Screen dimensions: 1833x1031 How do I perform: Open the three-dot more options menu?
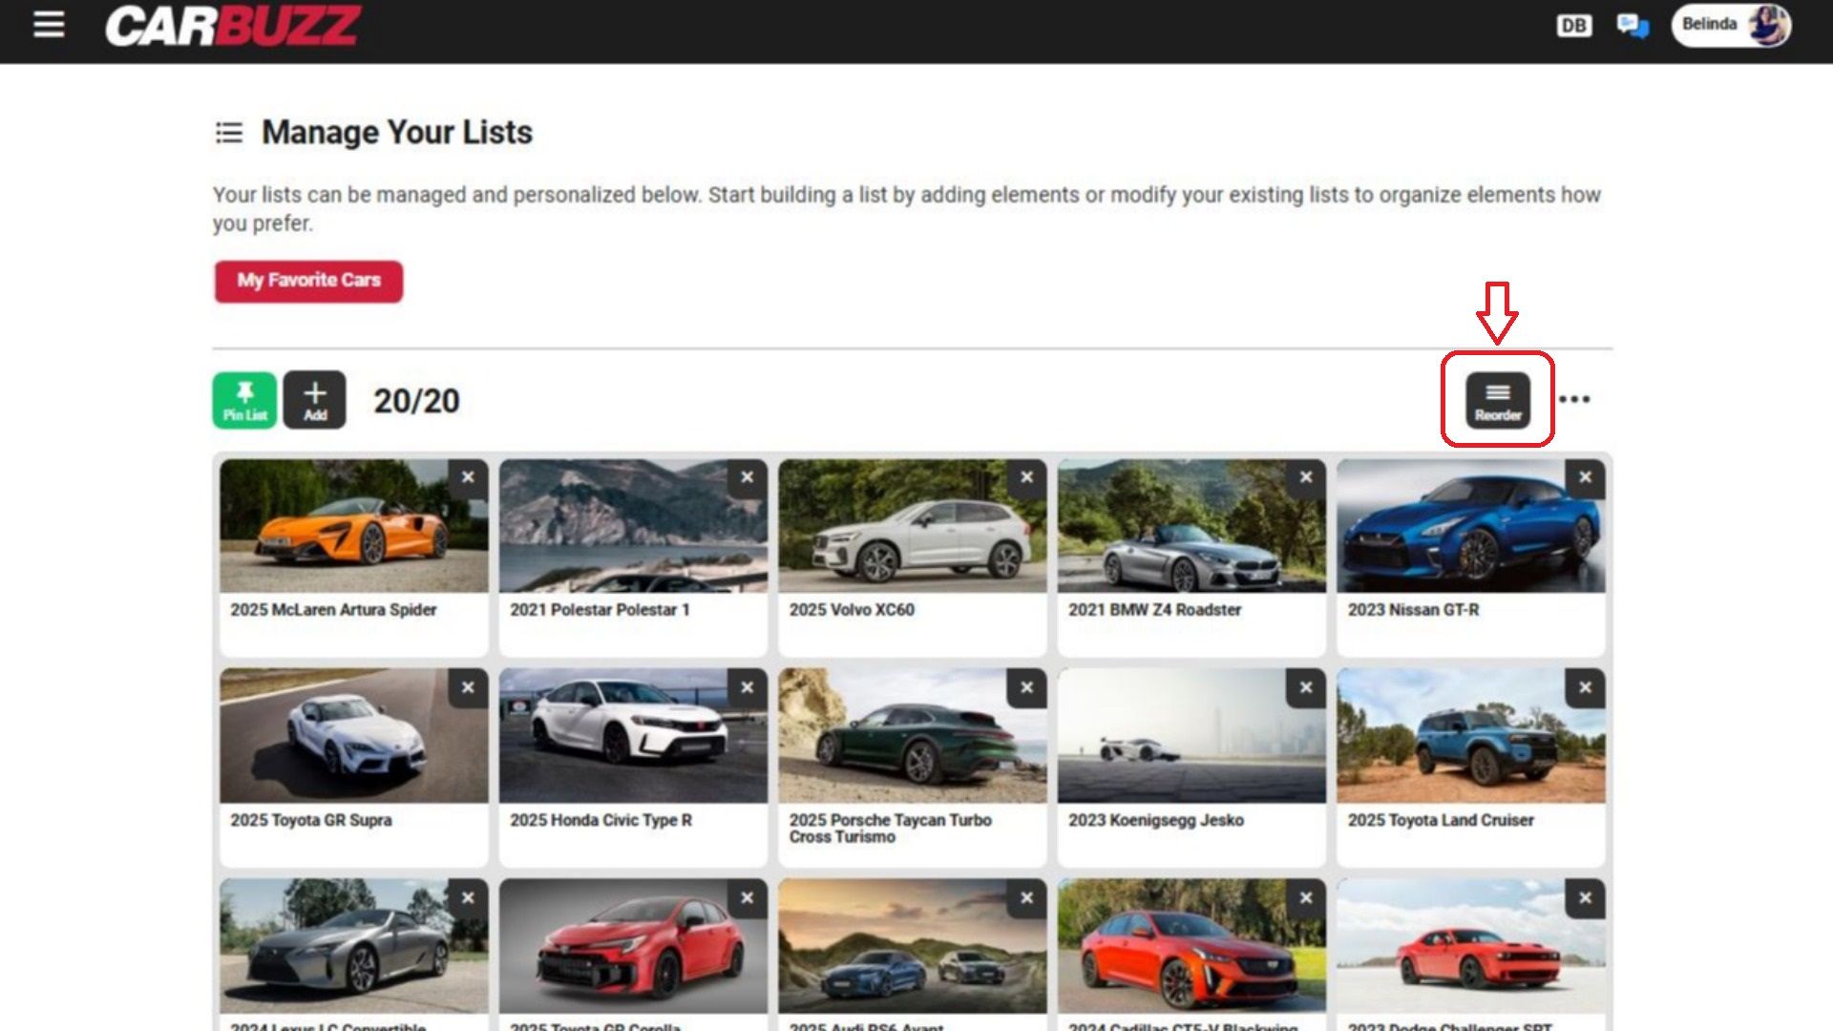click(1574, 399)
